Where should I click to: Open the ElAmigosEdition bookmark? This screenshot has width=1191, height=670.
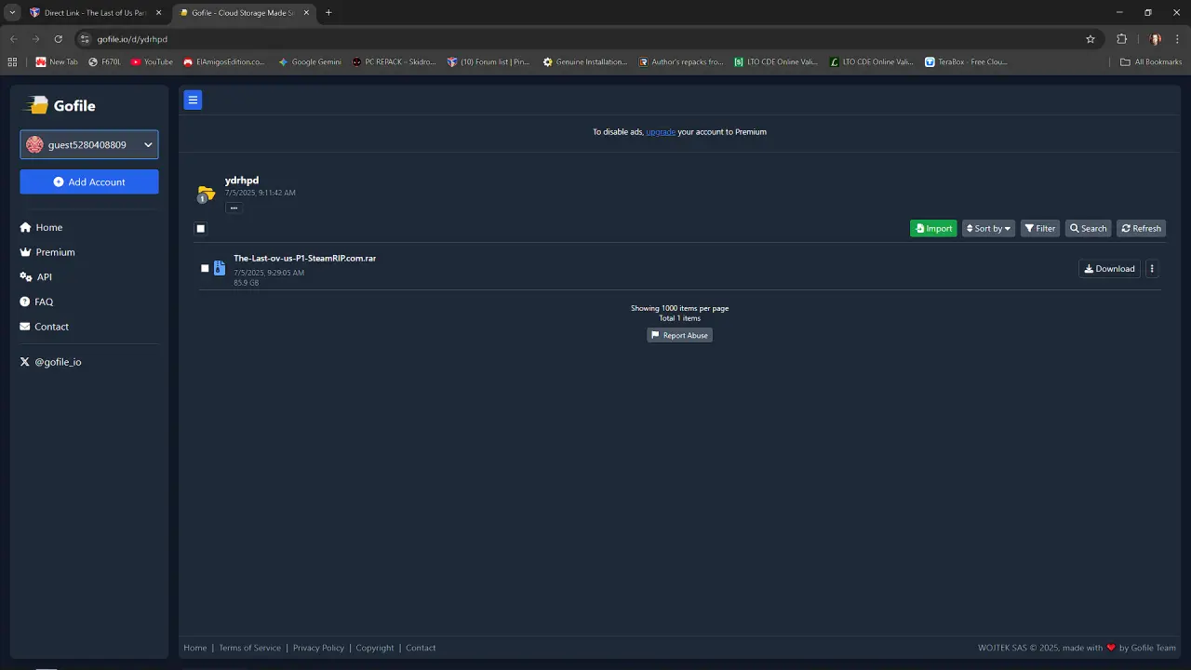(224, 62)
